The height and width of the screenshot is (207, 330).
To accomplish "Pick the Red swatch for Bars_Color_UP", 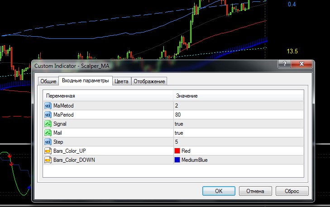I will tap(177, 151).
